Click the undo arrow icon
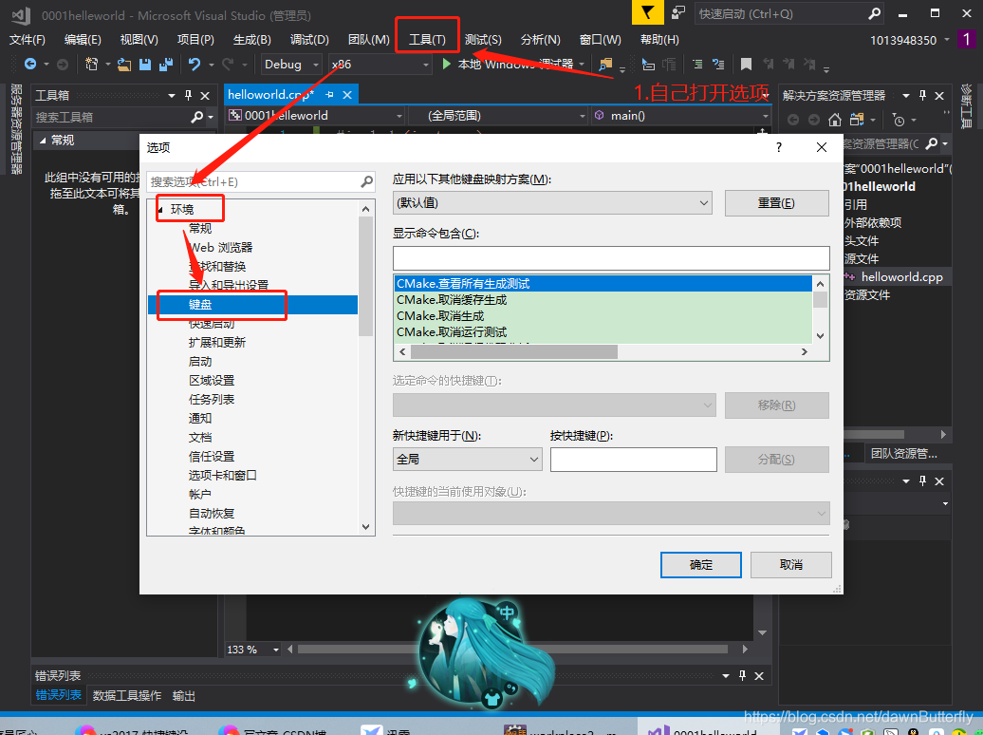Screen dimensions: 983x735 tap(195, 64)
